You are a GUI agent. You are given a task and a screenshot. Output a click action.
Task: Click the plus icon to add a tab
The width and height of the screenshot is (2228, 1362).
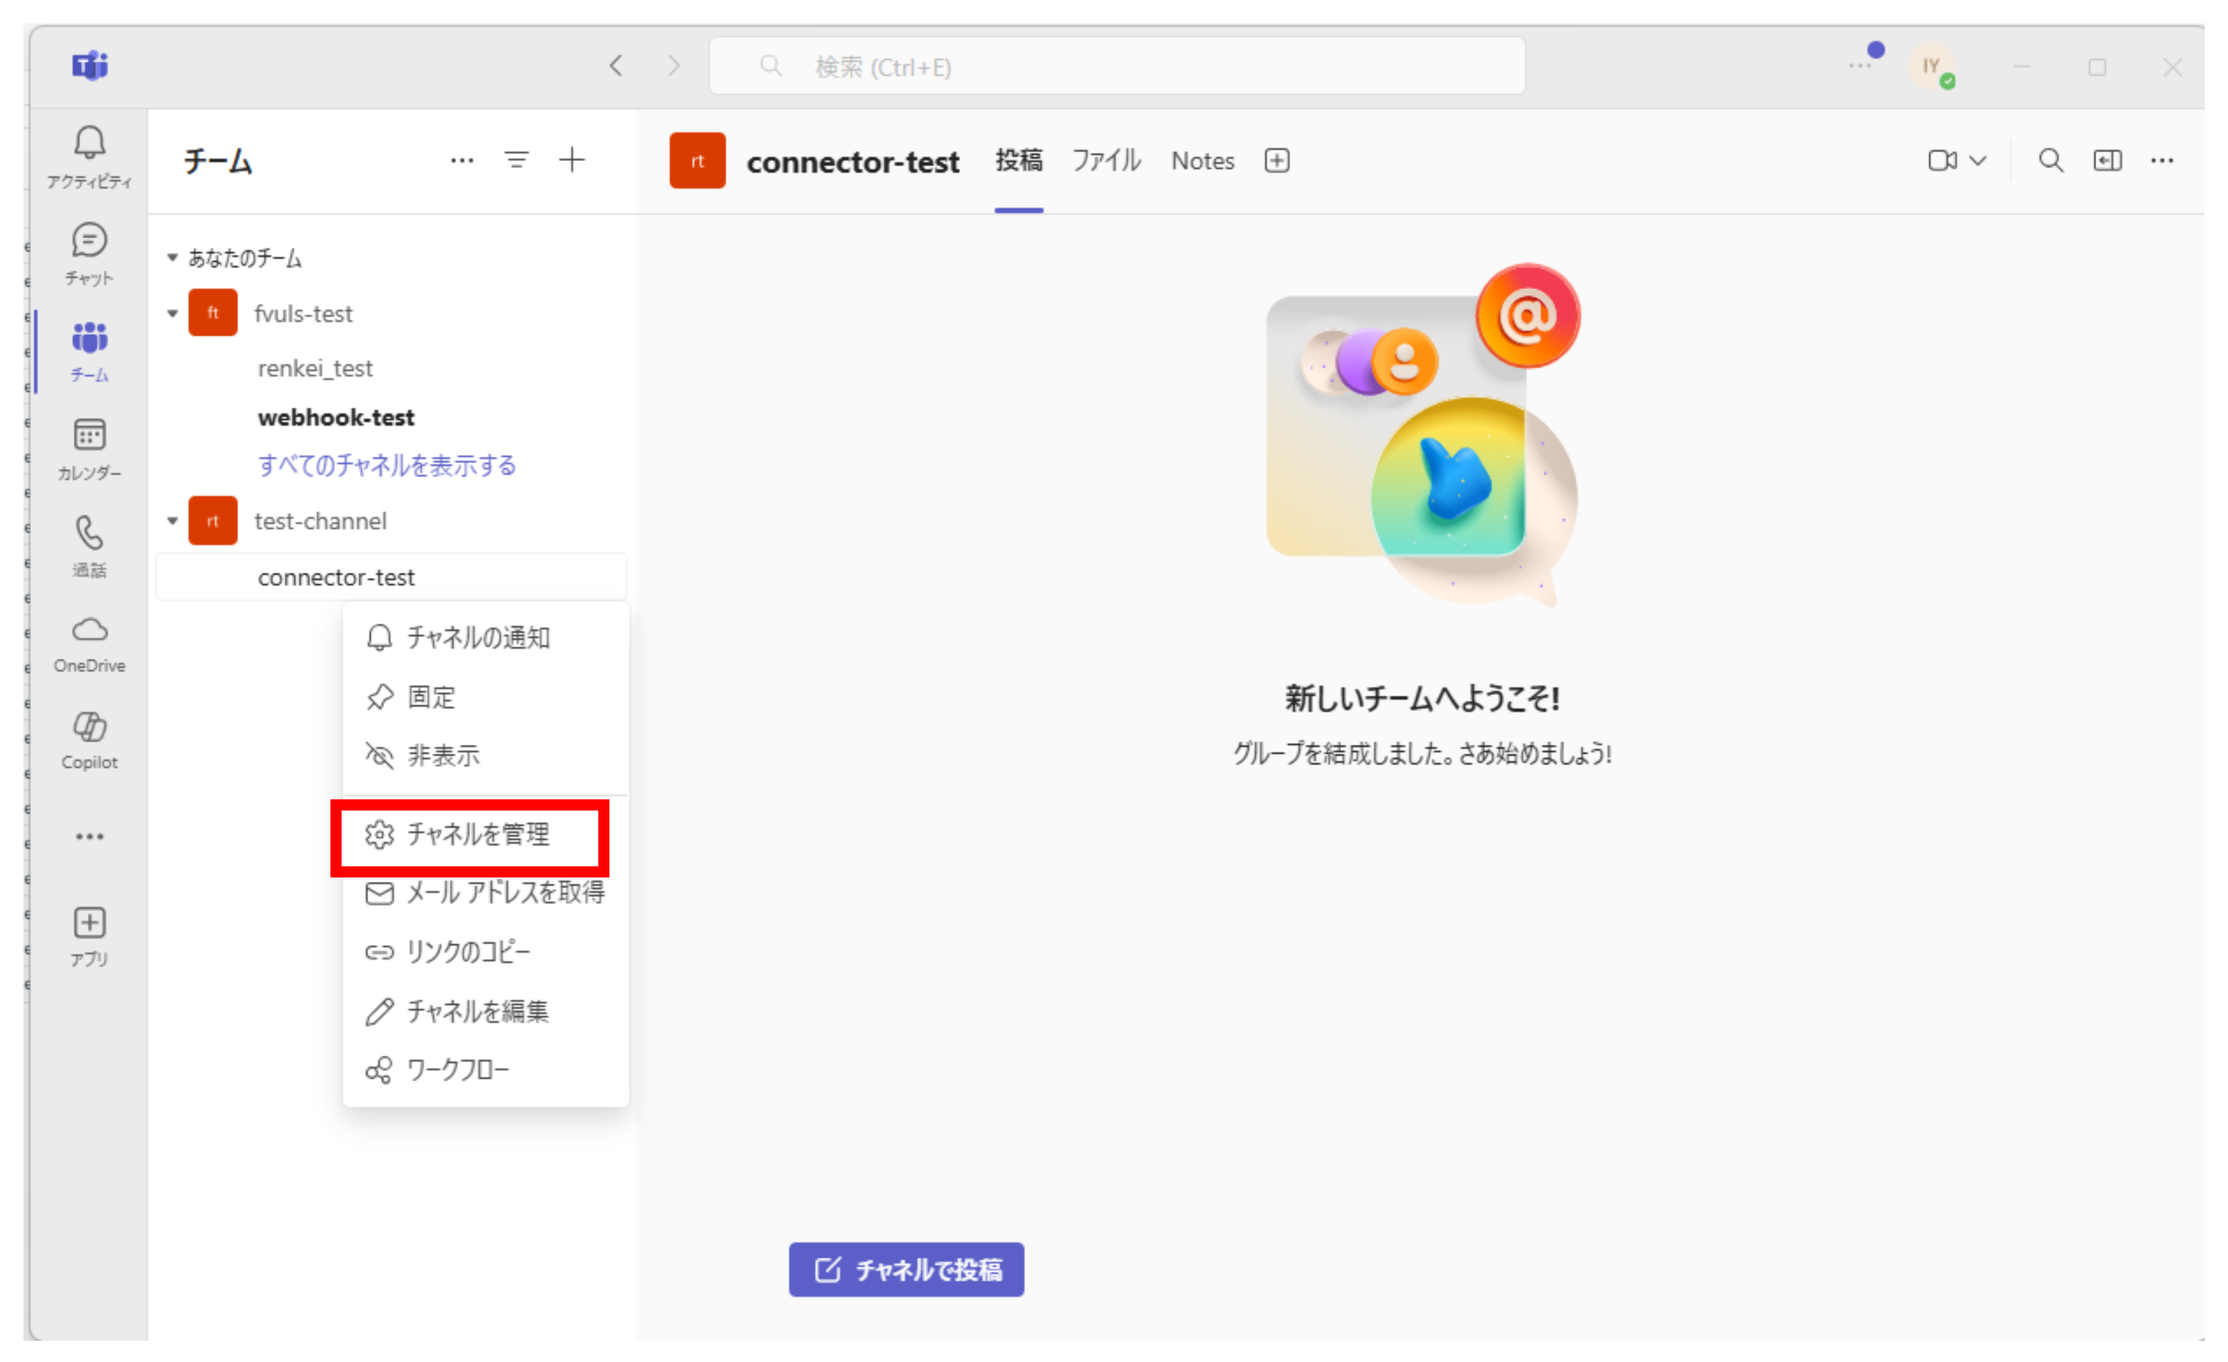tap(1276, 160)
